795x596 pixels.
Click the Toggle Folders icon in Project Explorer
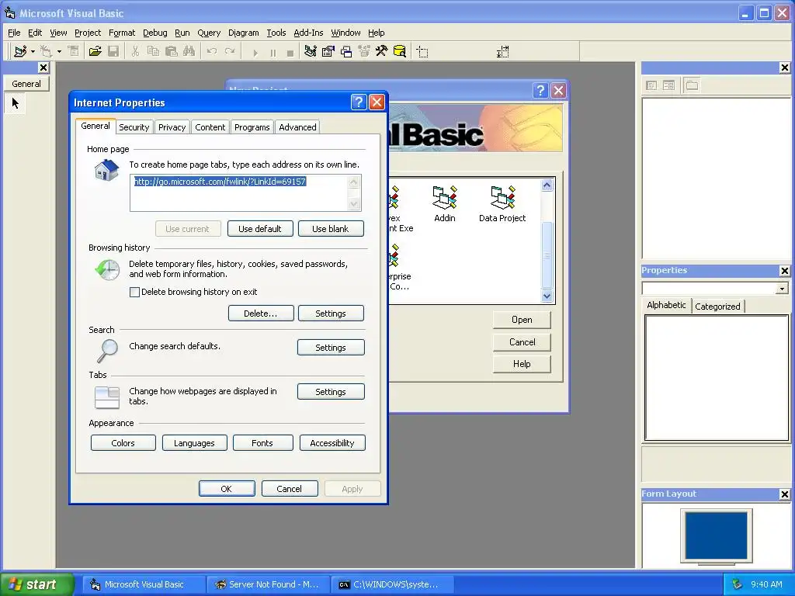[x=692, y=85]
